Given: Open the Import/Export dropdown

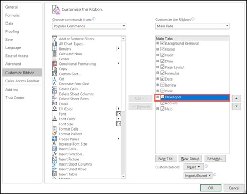Looking at the screenshot, I should click(198, 176).
